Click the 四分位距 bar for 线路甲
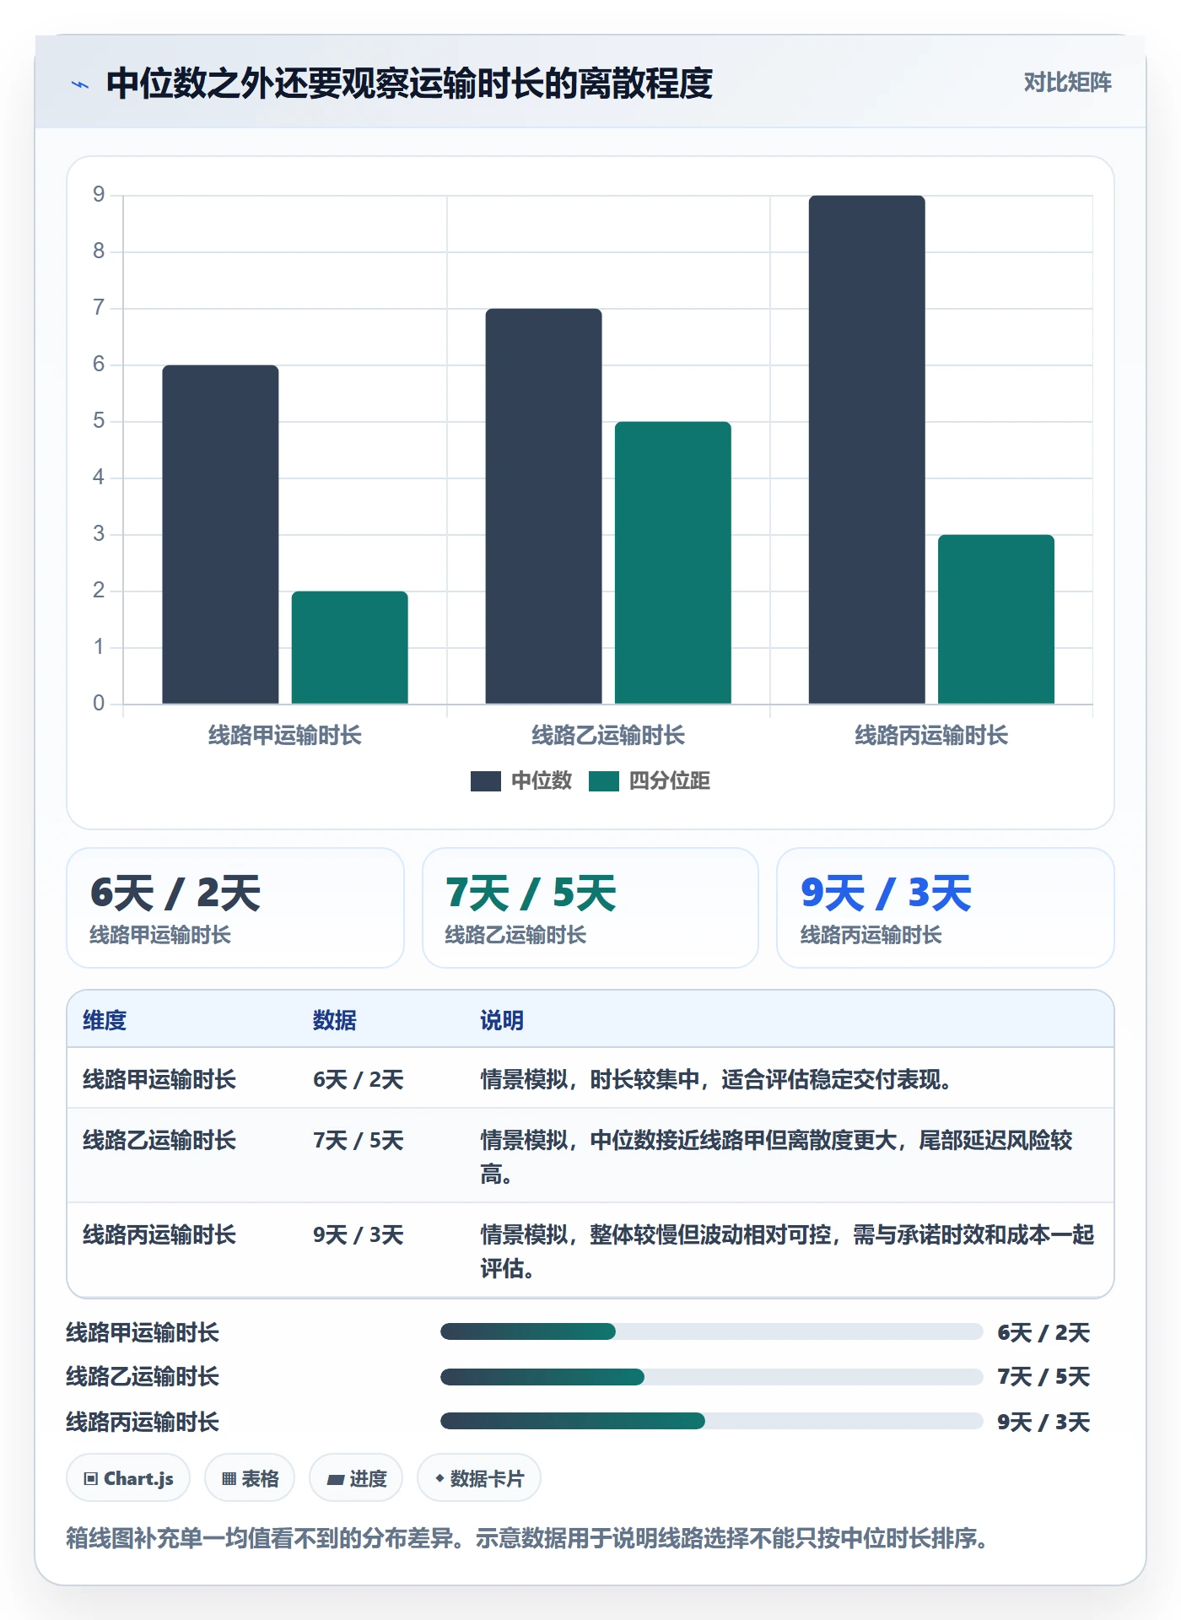Viewport: 1181px width, 1620px height. click(349, 647)
